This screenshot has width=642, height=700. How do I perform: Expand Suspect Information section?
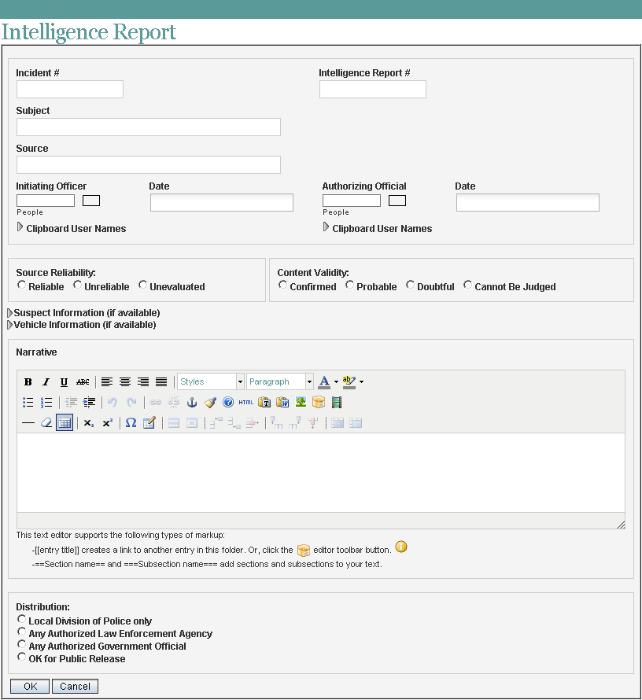[10, 313]
